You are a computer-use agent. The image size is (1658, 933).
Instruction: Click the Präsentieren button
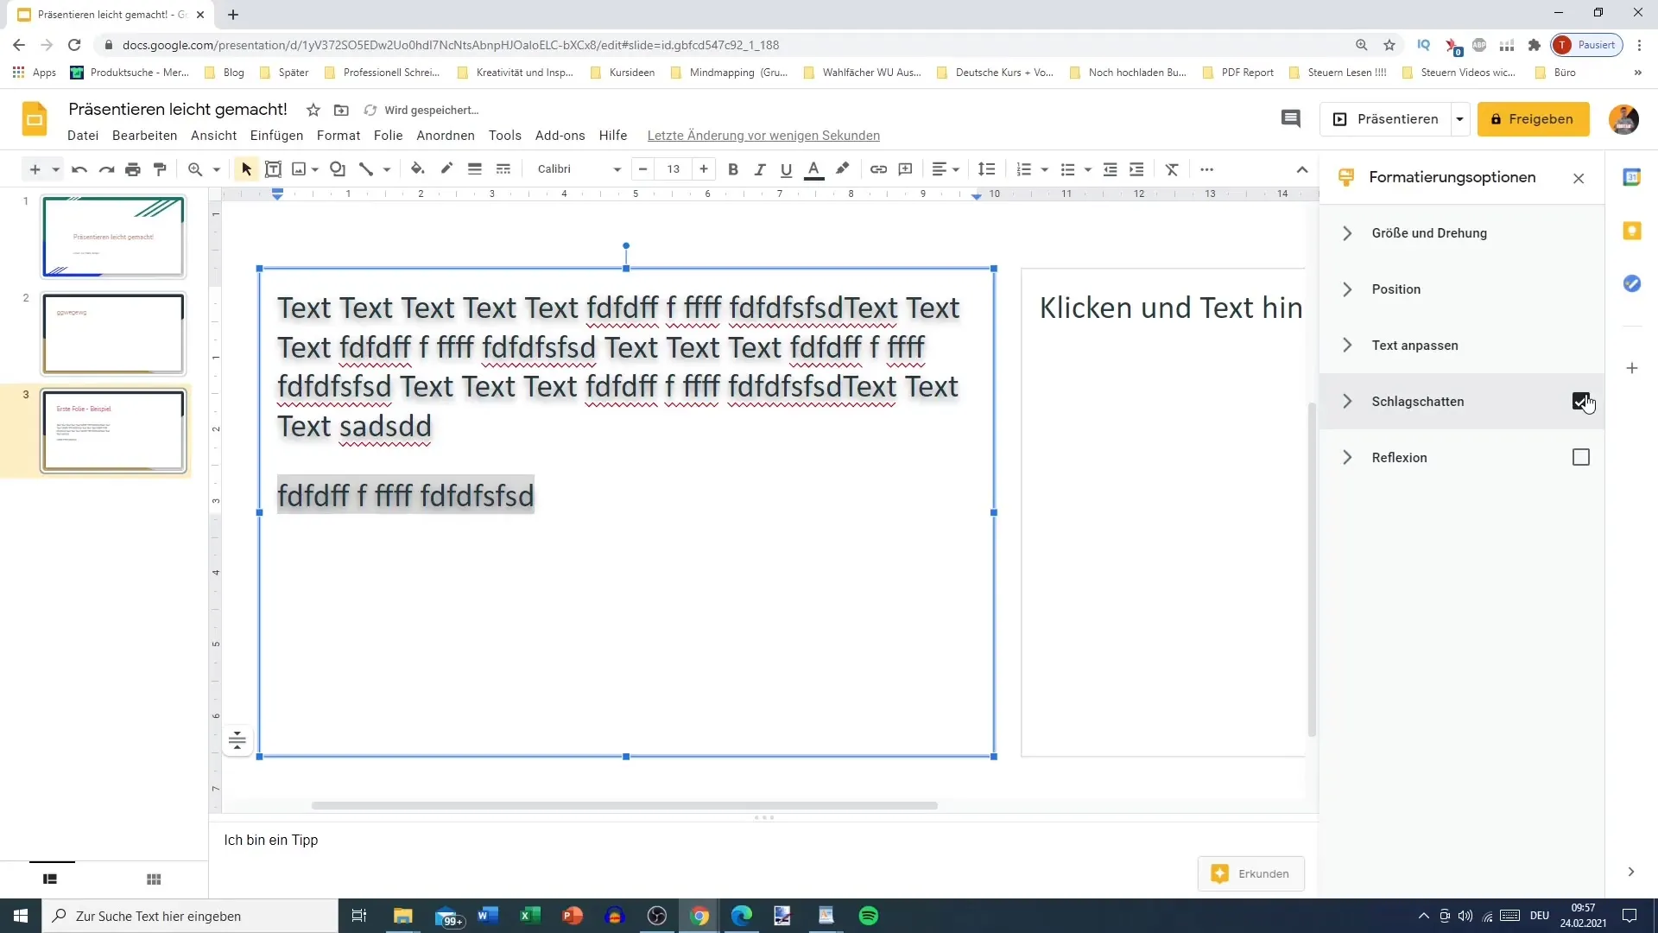coord(1385,119)
